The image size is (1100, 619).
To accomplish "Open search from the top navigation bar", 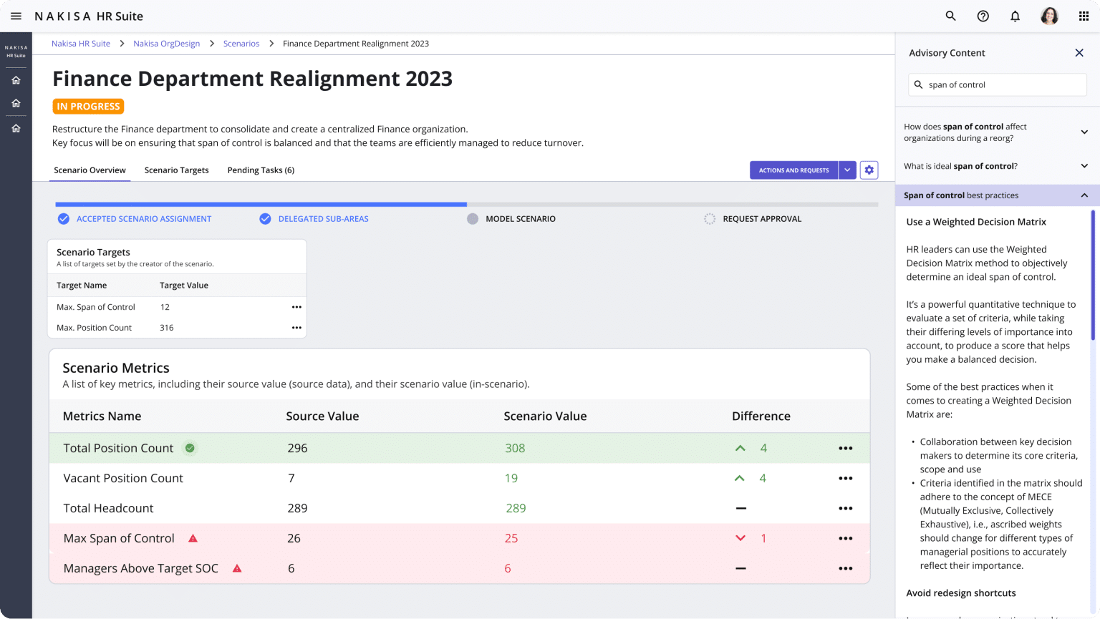I will point(950,15).
